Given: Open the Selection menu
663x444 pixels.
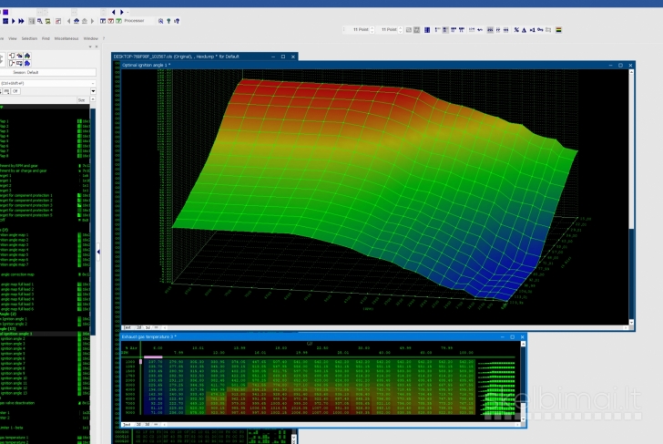Looking at the screenshot, I should point(29,38).
